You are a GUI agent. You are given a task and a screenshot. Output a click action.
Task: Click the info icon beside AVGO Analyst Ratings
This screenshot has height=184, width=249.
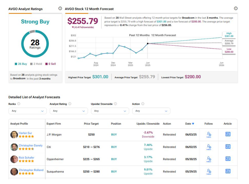pyautogui.click(x=60, y=8)
